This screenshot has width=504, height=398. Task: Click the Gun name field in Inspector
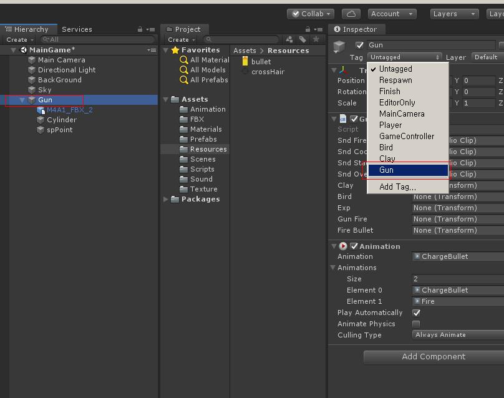tap(431, 45)
